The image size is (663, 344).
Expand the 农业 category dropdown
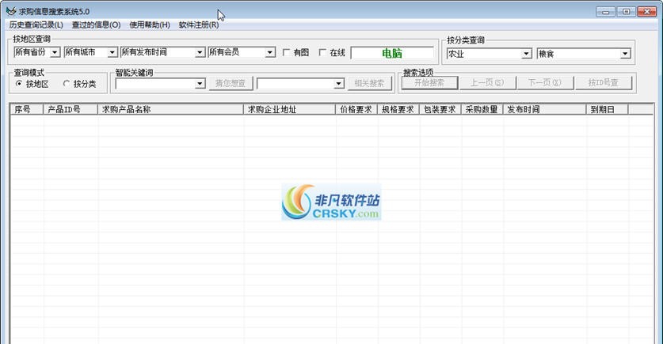click(x=527, y=54)
